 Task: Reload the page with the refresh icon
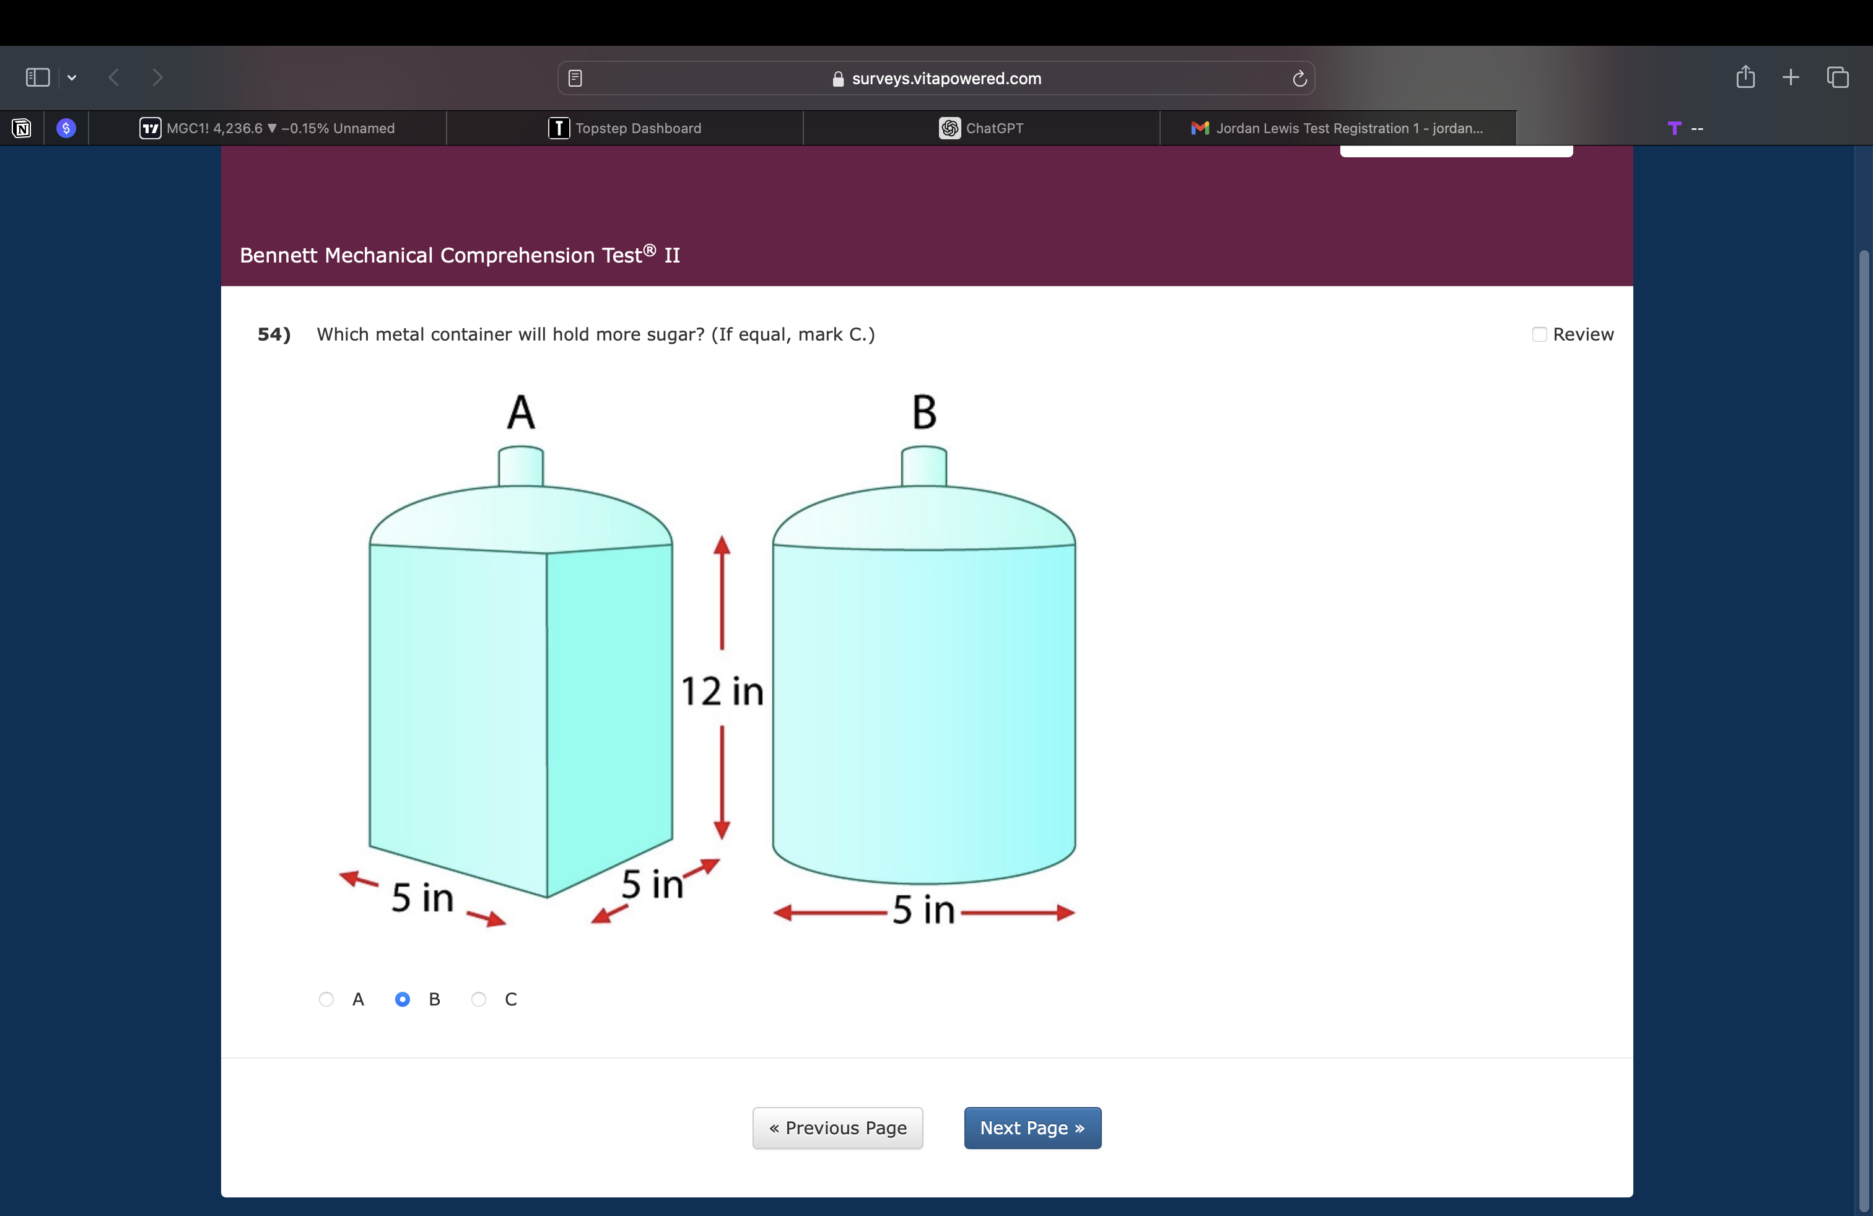1299,78
